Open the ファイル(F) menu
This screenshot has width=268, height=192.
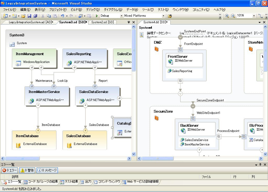pyautogui.click(x=10, y=10)
